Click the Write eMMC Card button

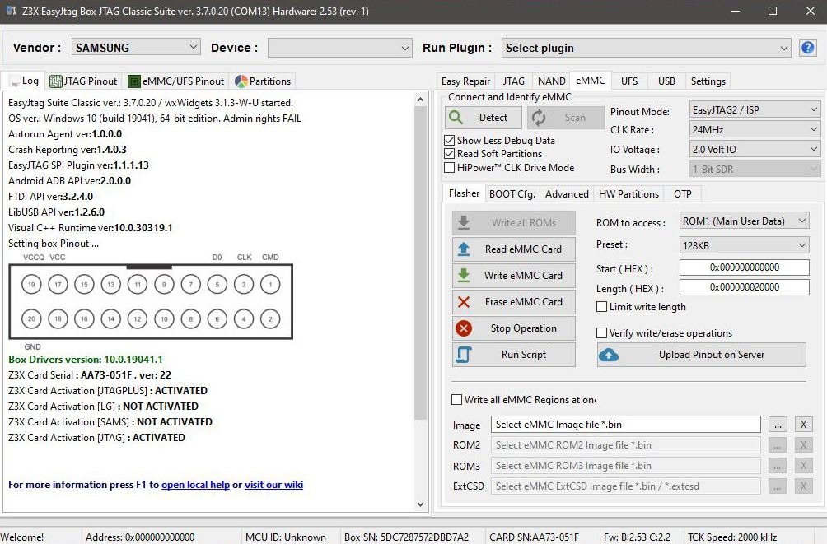click(514, 275)
